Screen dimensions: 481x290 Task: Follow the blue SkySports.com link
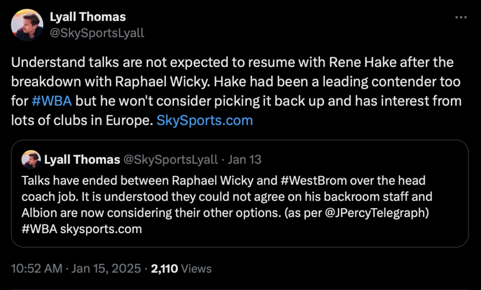[204, 120]
